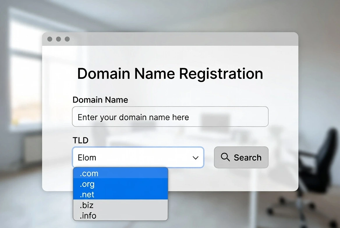Click the Domain Name Registration heading
The width and height of the screenshot is (340, 228).
[170, 74]
